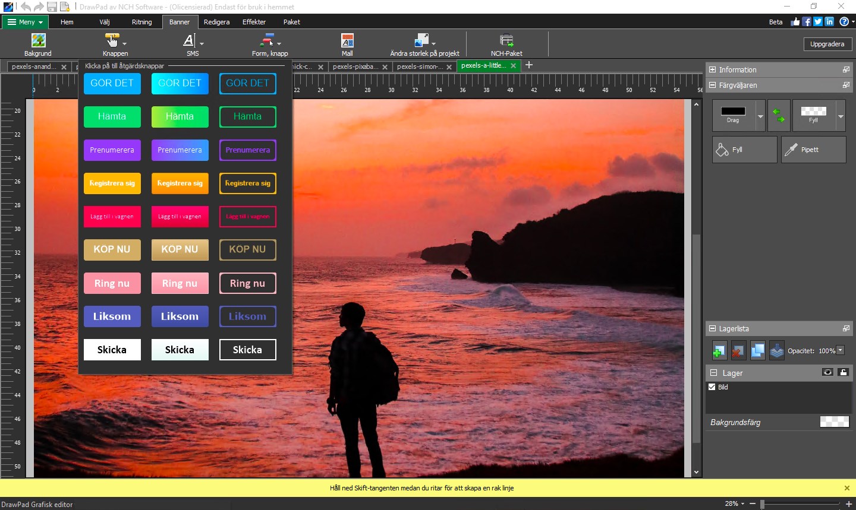
Task: Click the Undo arrow in the title bar
Action: [x=26, y=7]
